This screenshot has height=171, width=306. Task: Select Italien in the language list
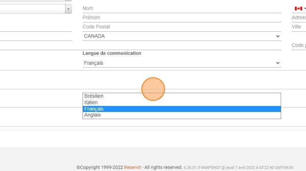point(182,102)
